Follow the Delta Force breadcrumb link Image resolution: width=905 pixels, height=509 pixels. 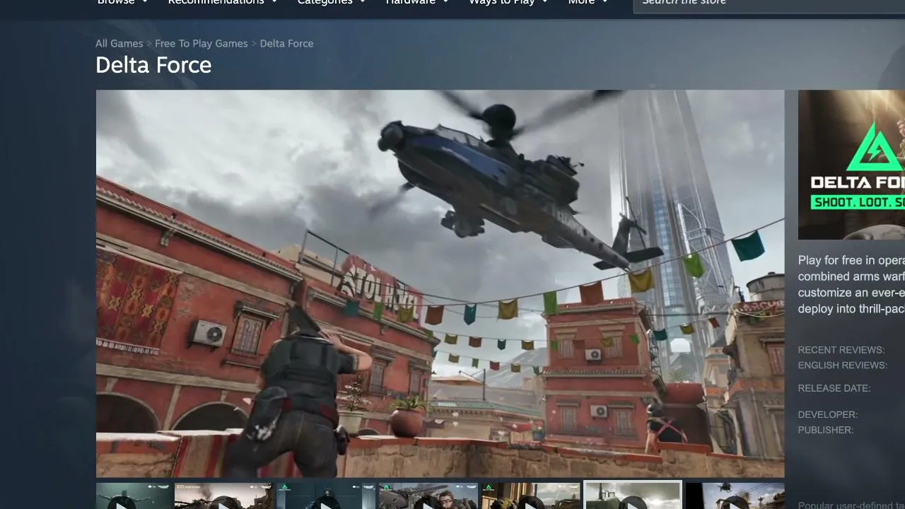[286, 44]
